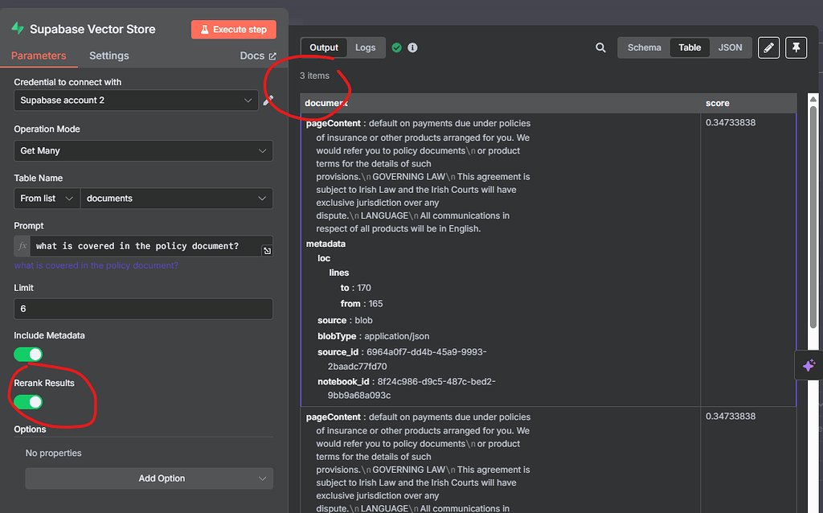The image size is (823, 513).
Task: Open the From list mode dropdown
Action: 47,199
